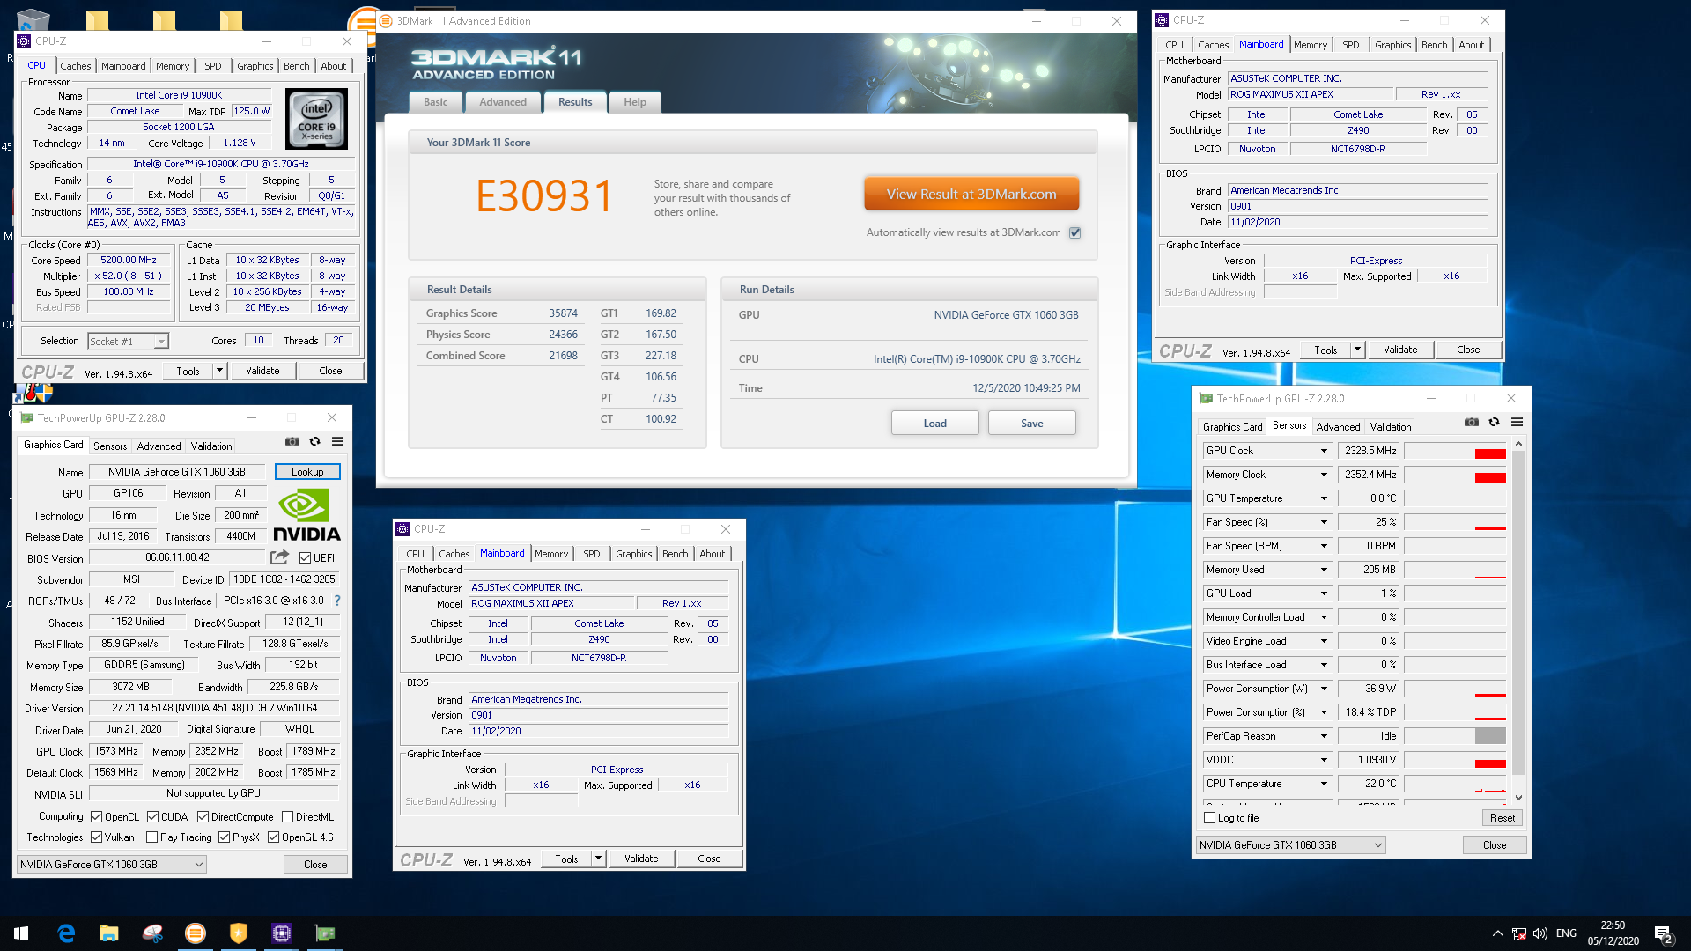Click the NVIDIA logo in GPU-Z

tap(306, 515)
